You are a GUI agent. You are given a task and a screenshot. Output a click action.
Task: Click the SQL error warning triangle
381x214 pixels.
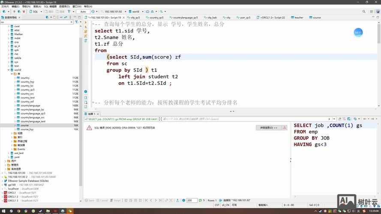pos(89,128)
